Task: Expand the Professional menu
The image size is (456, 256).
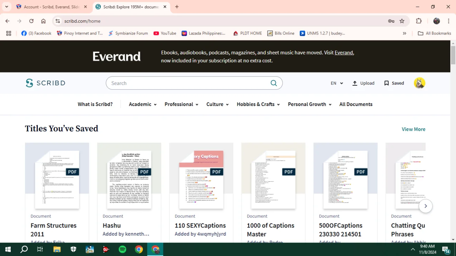Action: 181,104
